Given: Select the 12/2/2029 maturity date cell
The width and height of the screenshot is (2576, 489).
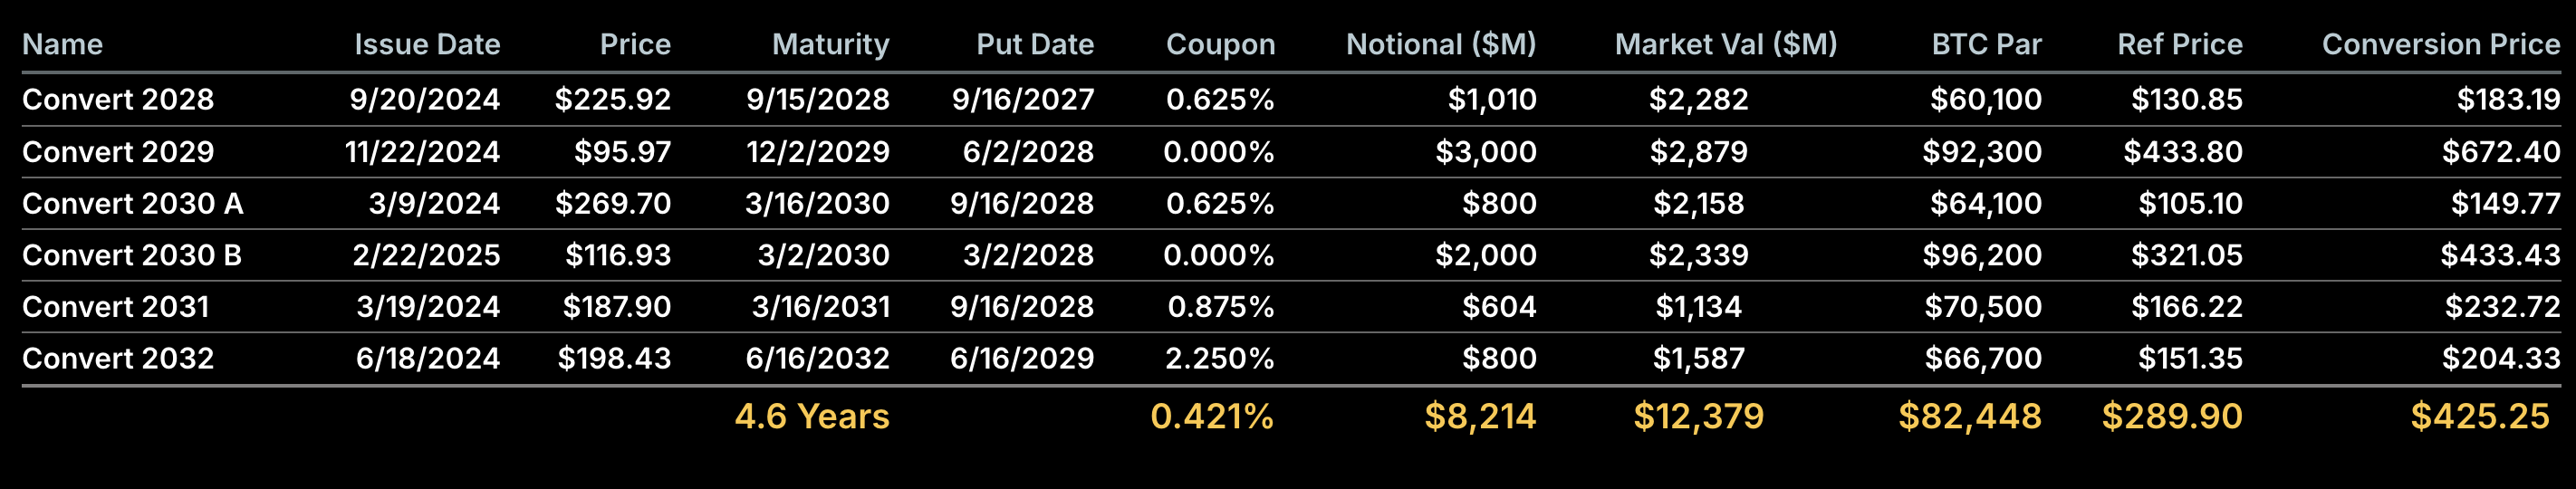Looking at the screenshot, I should tap(818, 151).
